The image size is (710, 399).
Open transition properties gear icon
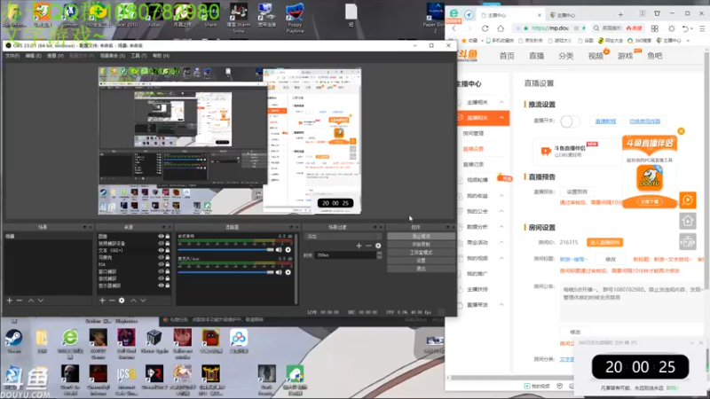click(x=378, y=246)
